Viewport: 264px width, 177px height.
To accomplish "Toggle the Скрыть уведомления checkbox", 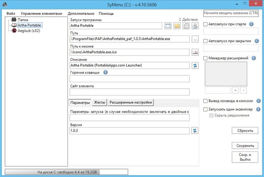I will [x=211, y=115].
